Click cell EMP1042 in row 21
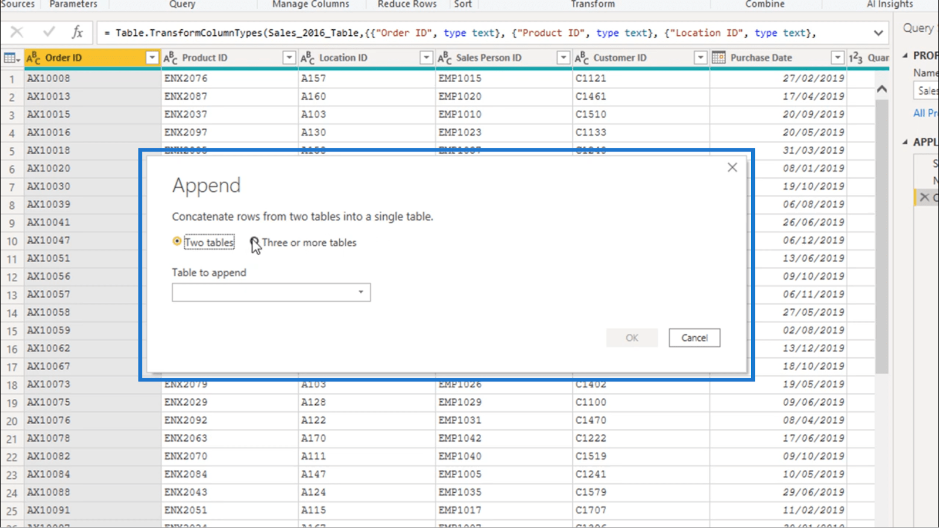This screenshot has height=528, width=939. (x=504, y=438)
